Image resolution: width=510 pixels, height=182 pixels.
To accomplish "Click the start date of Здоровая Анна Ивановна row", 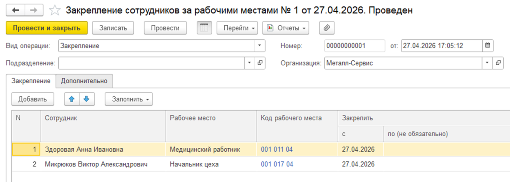I will click(361, 150).
